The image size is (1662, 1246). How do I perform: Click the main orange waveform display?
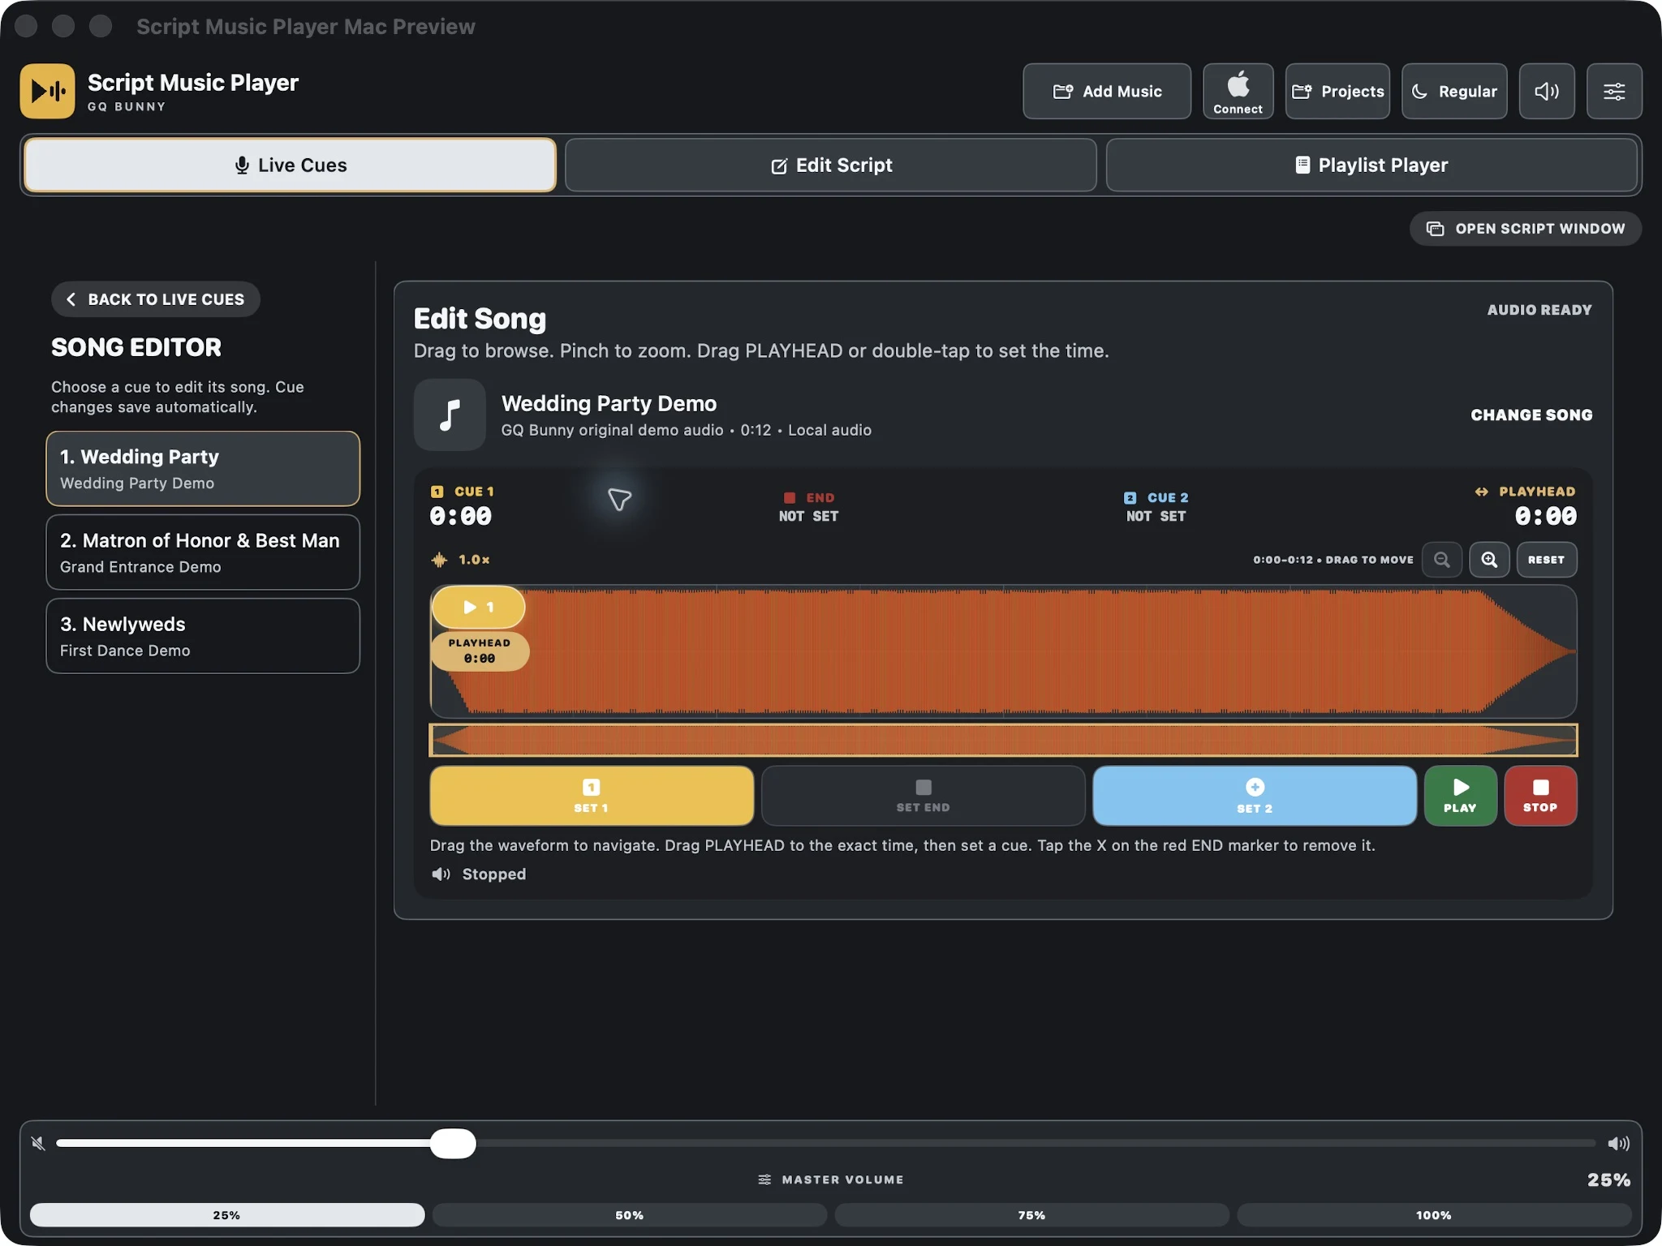[1003, 651]
